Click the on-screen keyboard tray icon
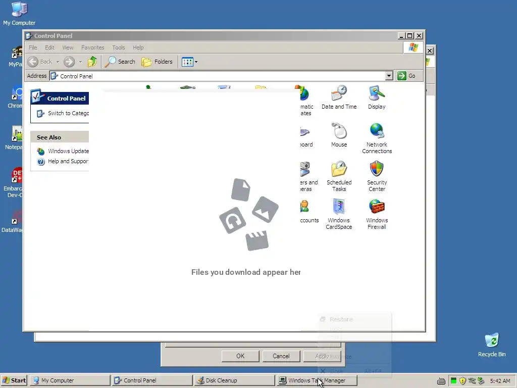517x388 pixels. tap(441, 381)
